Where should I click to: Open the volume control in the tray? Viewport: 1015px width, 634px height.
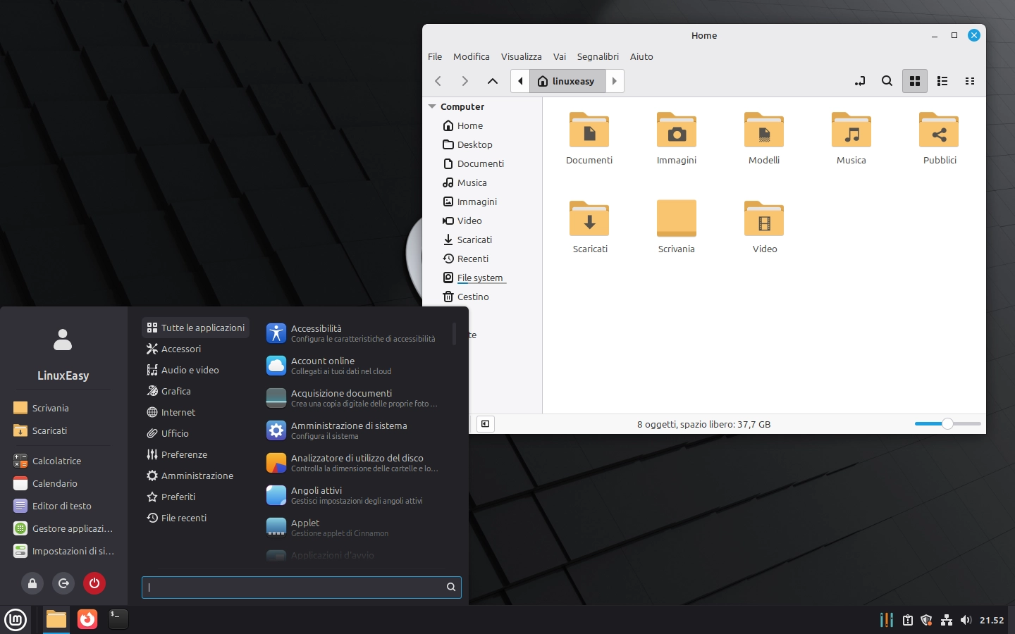coord(966,620)
